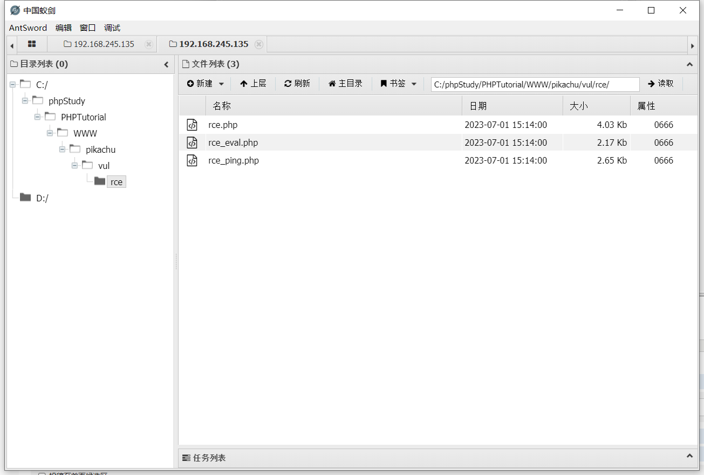Select the vul label in the tree
This screenshot has height=475, width=704.
point(104,166)
